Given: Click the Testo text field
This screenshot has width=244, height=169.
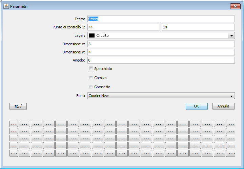Looking at the screenshot, I should pos(161,19).
